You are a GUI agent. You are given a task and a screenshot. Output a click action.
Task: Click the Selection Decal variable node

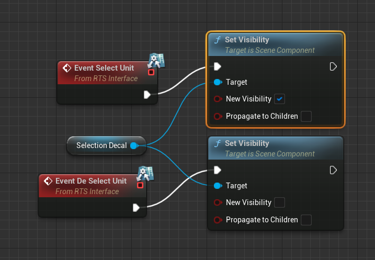pos(106,145)
